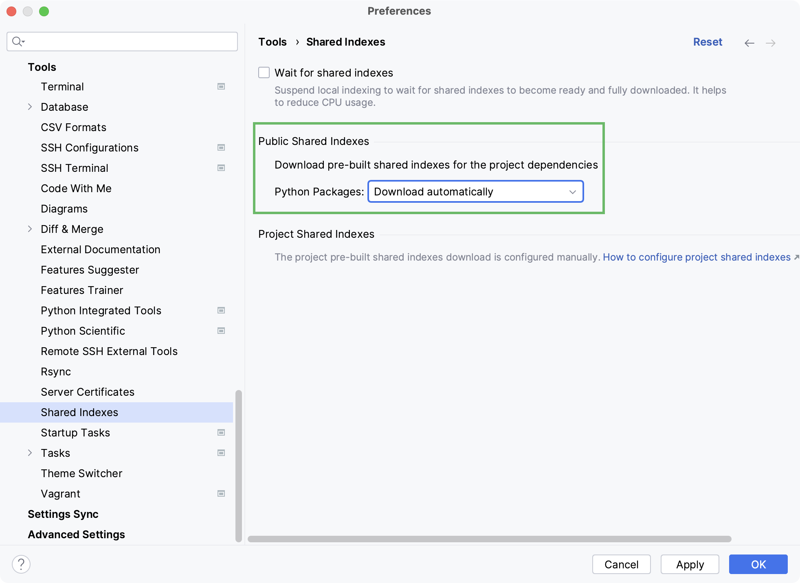Click the settings icon beside Python Integrated Tools
Viewport: 800px width, 583px height.
click(x=221, y=310)
